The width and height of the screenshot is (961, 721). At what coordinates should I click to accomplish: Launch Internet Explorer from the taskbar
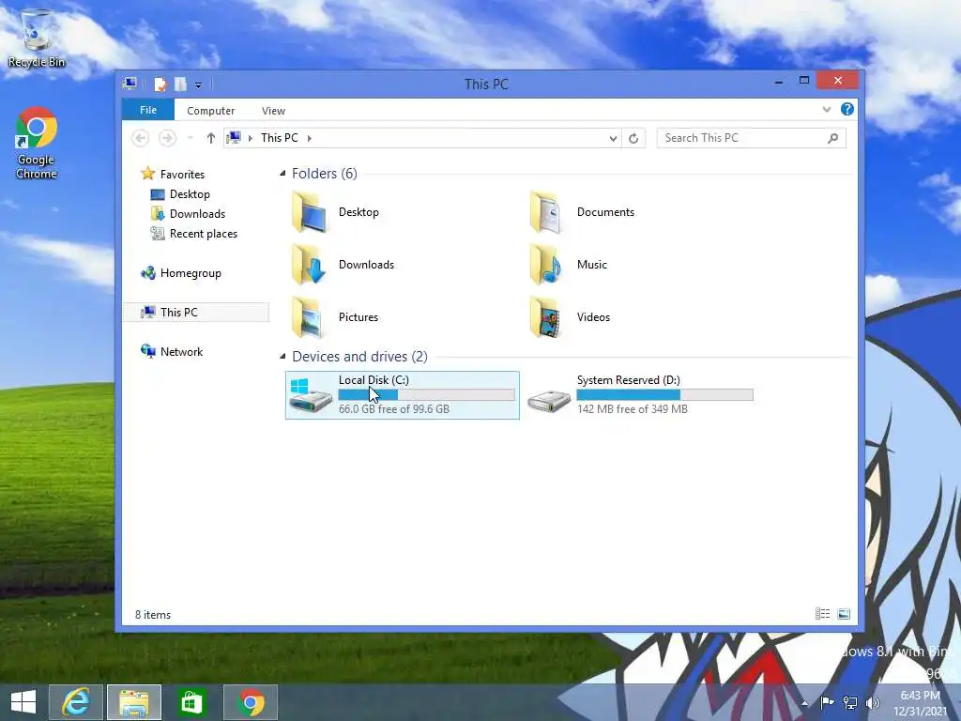76,702
